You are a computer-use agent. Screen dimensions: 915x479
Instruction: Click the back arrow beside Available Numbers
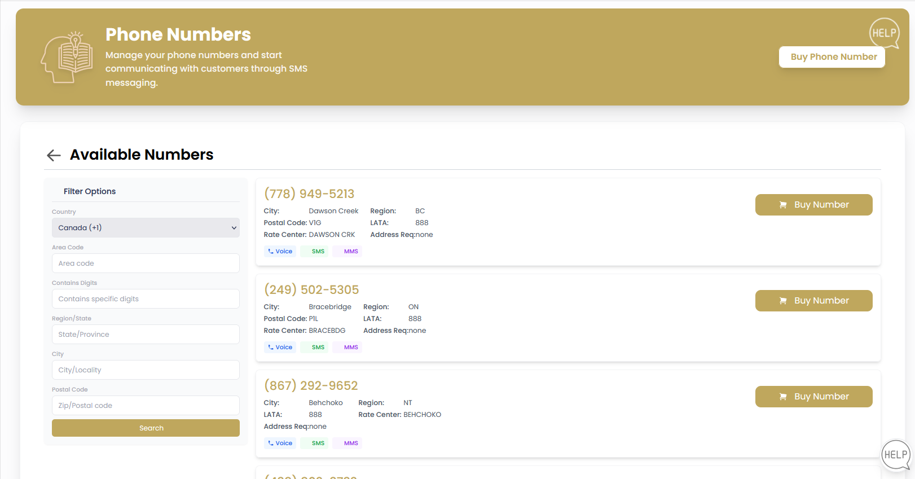(x=53, y=155)
